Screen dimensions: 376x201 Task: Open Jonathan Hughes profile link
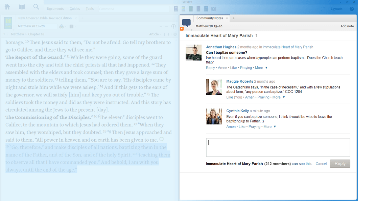[221, 47]
